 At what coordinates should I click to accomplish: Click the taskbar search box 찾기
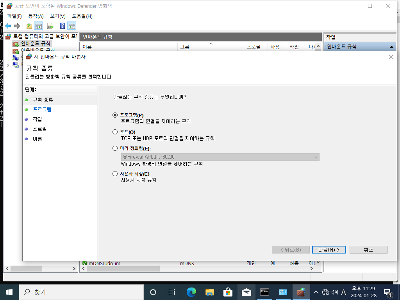coord(81,292)
